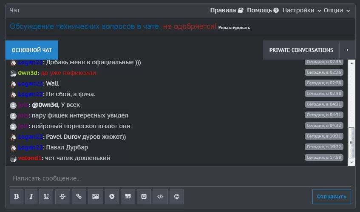360x212 pixels.
Task: Click message 'Не сбой, а фича.'
Action: 71,94
